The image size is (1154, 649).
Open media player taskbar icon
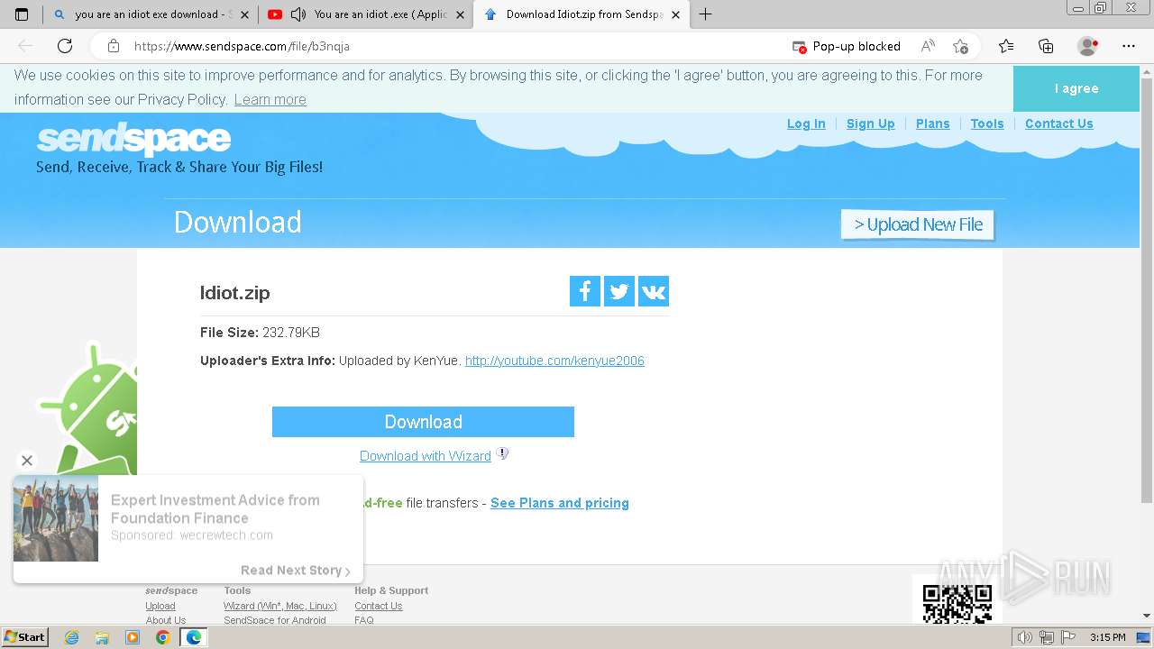pyautogui.click(x=133, y=637)
